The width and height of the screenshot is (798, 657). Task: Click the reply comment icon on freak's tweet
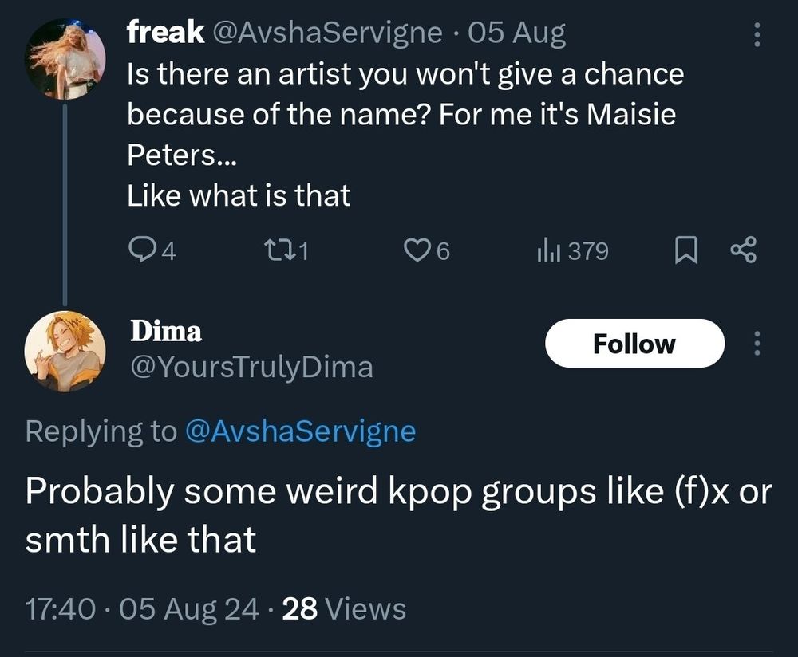140,252
